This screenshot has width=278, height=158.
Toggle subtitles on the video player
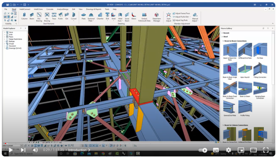pos(216,150)
